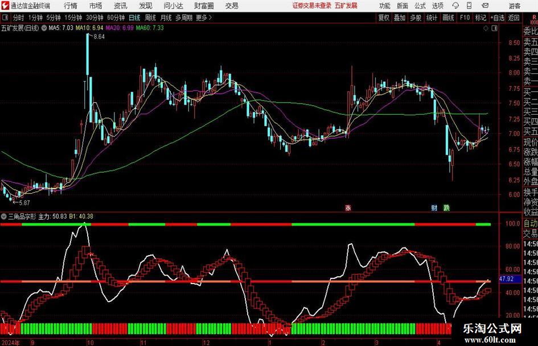
Task: Click the red R 1000 icon
Action: coord(534,19)
